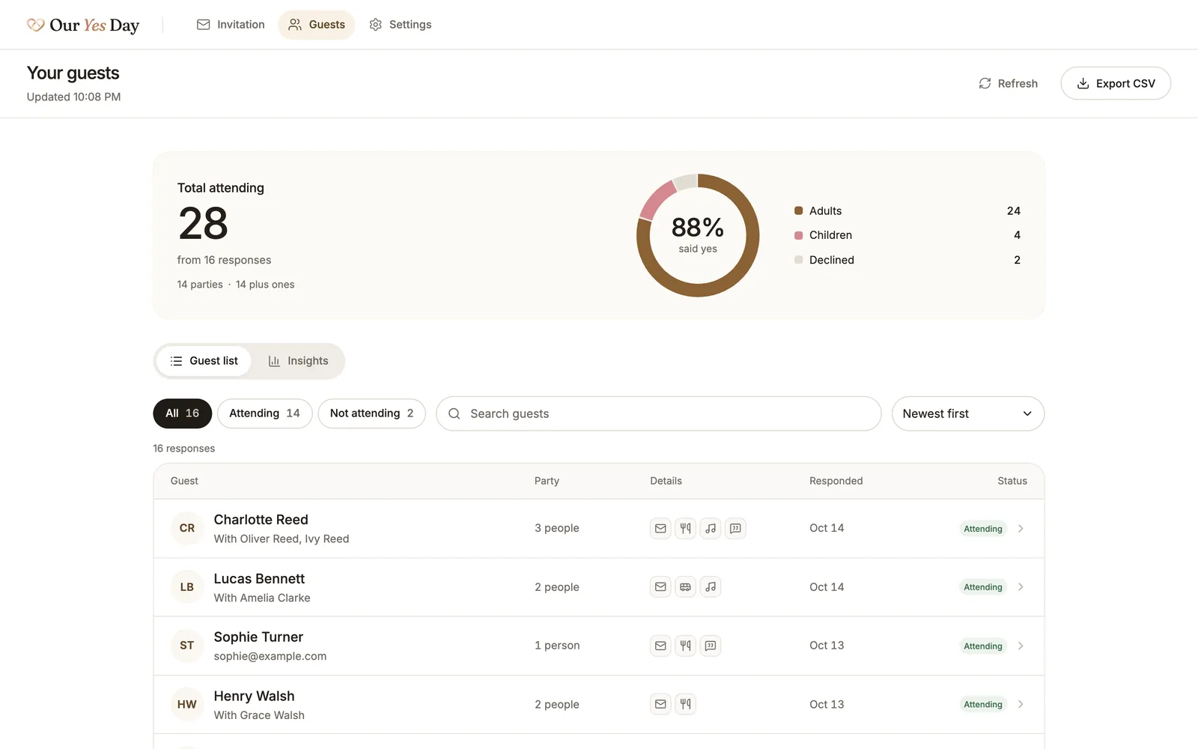Viewport: 1198px width, 749px height.
Task: Click the meal icon in Sophie Turner's row
Action: click(x=685, y=646)
